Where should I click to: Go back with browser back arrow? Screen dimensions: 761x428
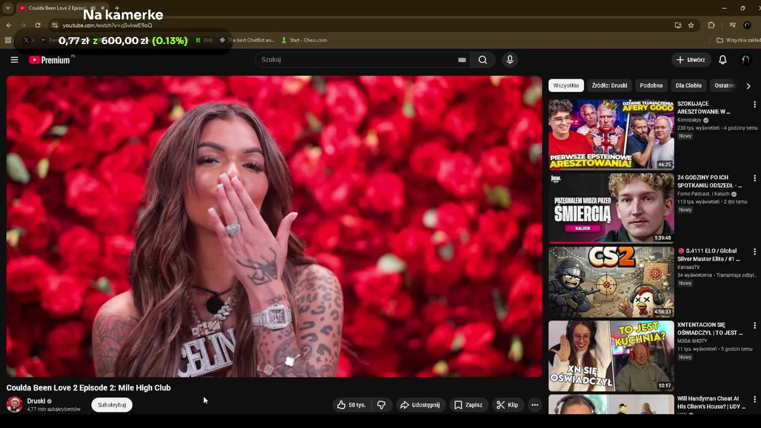(x=8, y=25)
